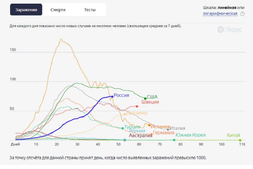This screenshot has width=253, height=169.
Task: Select the gray Italy endpoint dot
Action: pyautogui.click(x=168, y=130)
